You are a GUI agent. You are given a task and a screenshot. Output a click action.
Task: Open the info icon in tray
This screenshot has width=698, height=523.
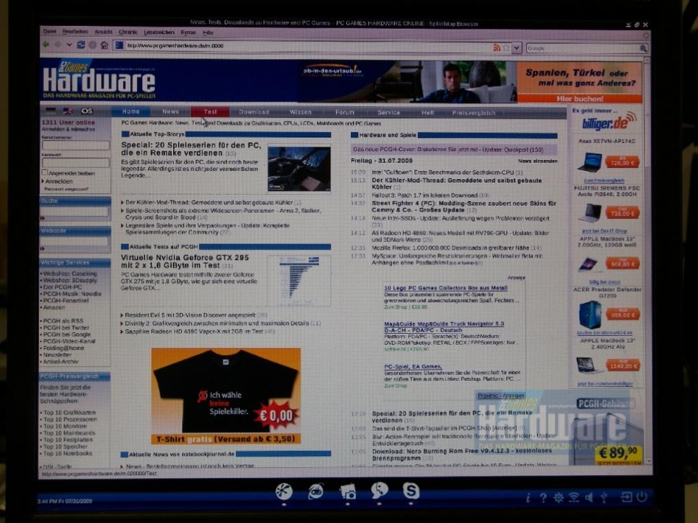pos(528,498)
